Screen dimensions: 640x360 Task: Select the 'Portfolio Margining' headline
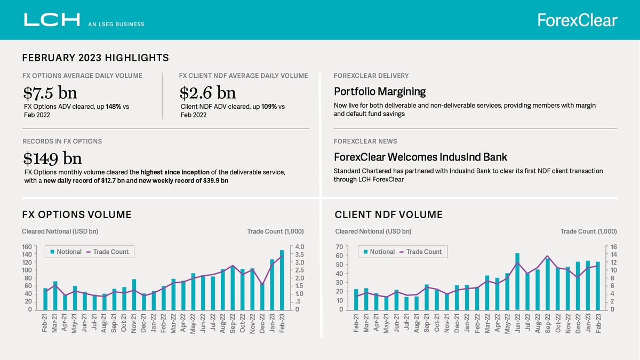[380, 91]
